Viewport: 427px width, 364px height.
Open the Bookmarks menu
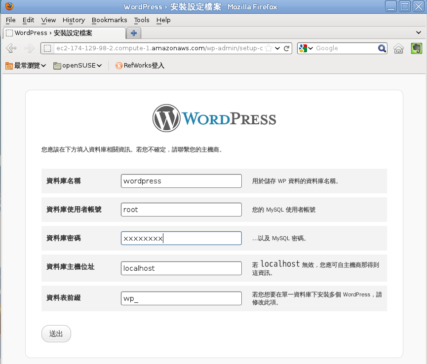click(x=109, y=20)
